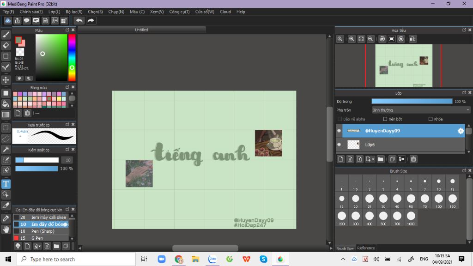This screenshot has height=266, width=473.
Task: Select the Gradient tool
Action: tap(6, 115)
